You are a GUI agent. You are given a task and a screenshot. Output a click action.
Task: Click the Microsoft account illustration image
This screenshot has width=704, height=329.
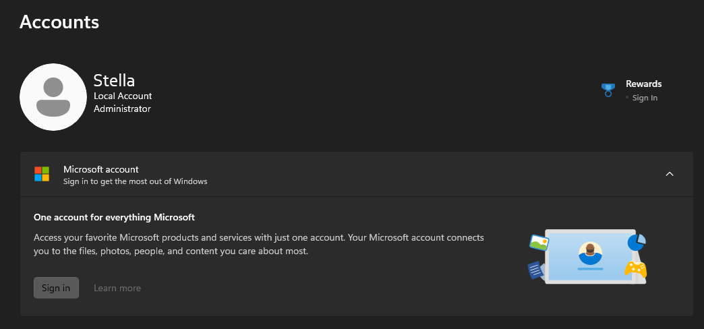[x=588, y=256]
